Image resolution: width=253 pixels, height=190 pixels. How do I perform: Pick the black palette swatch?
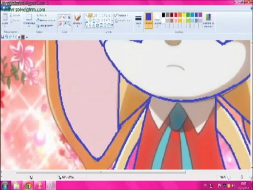click(163, 15)
